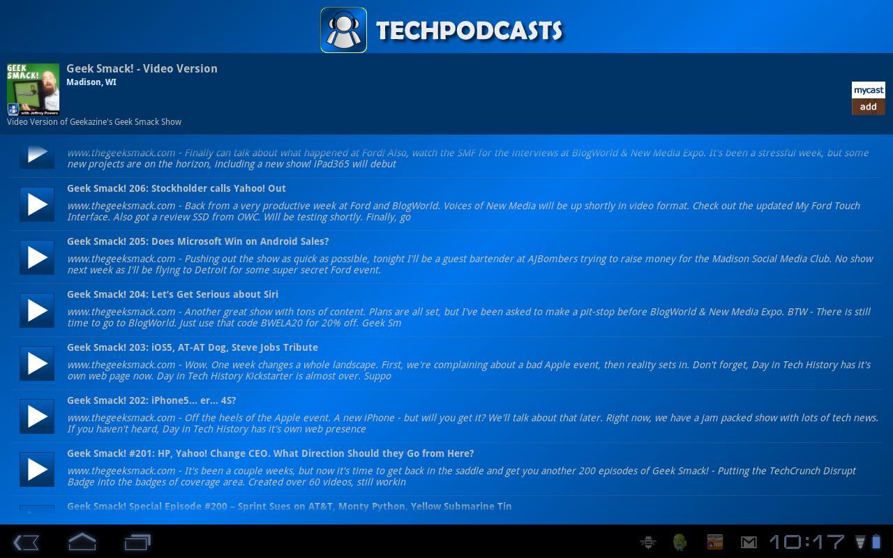The image size is (893, 558).
Task: Tap the battery status icon
Action: click(876, 542)
